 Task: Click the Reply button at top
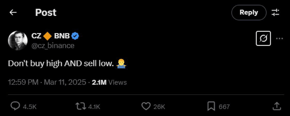[x=248, y=13]
